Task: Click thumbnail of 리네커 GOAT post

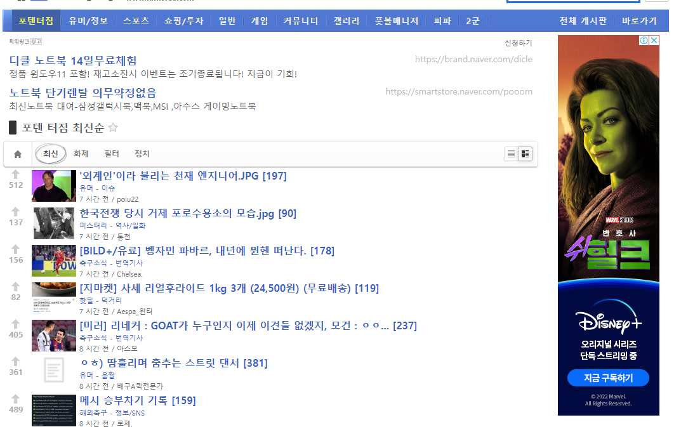Action: click(54, 336)
